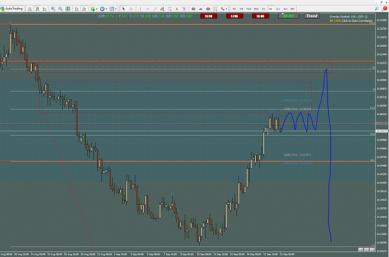Image resolution: width=389 pixels, height=257 pixels.
Task: Switch to M1 timeframe
Action: pyautogui.click(x=234, y=9)
